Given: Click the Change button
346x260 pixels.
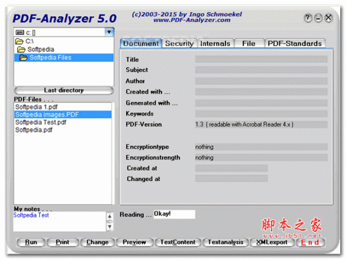Looking at the screenshot, I should [97, 242].
